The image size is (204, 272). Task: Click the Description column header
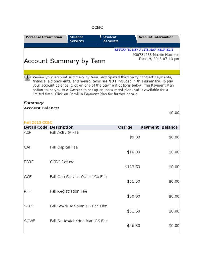click(x=62, y=127)
